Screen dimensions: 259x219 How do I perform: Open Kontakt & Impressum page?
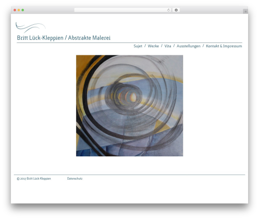[224, 46]
